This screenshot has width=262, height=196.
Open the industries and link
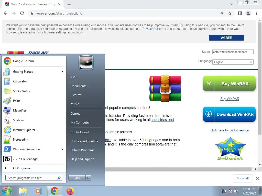pyautogui.click(x=162, y=120)
